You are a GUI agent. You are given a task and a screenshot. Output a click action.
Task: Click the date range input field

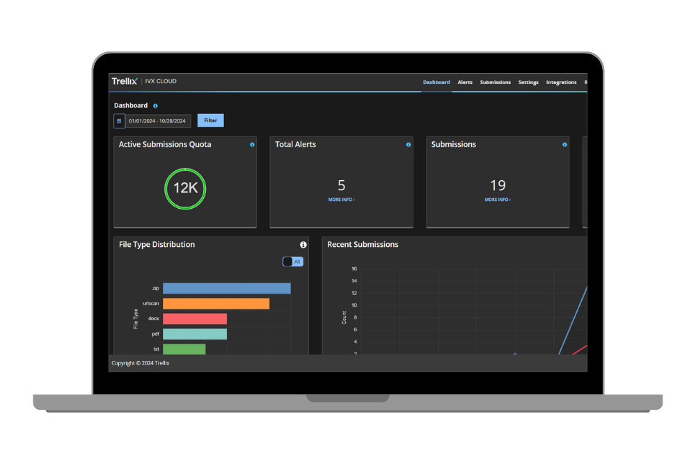click(157, 121)
